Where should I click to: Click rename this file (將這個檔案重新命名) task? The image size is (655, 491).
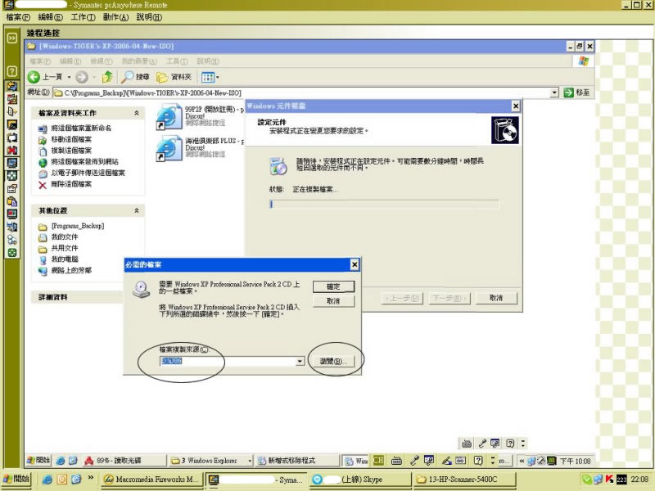(x=81, y=128)
